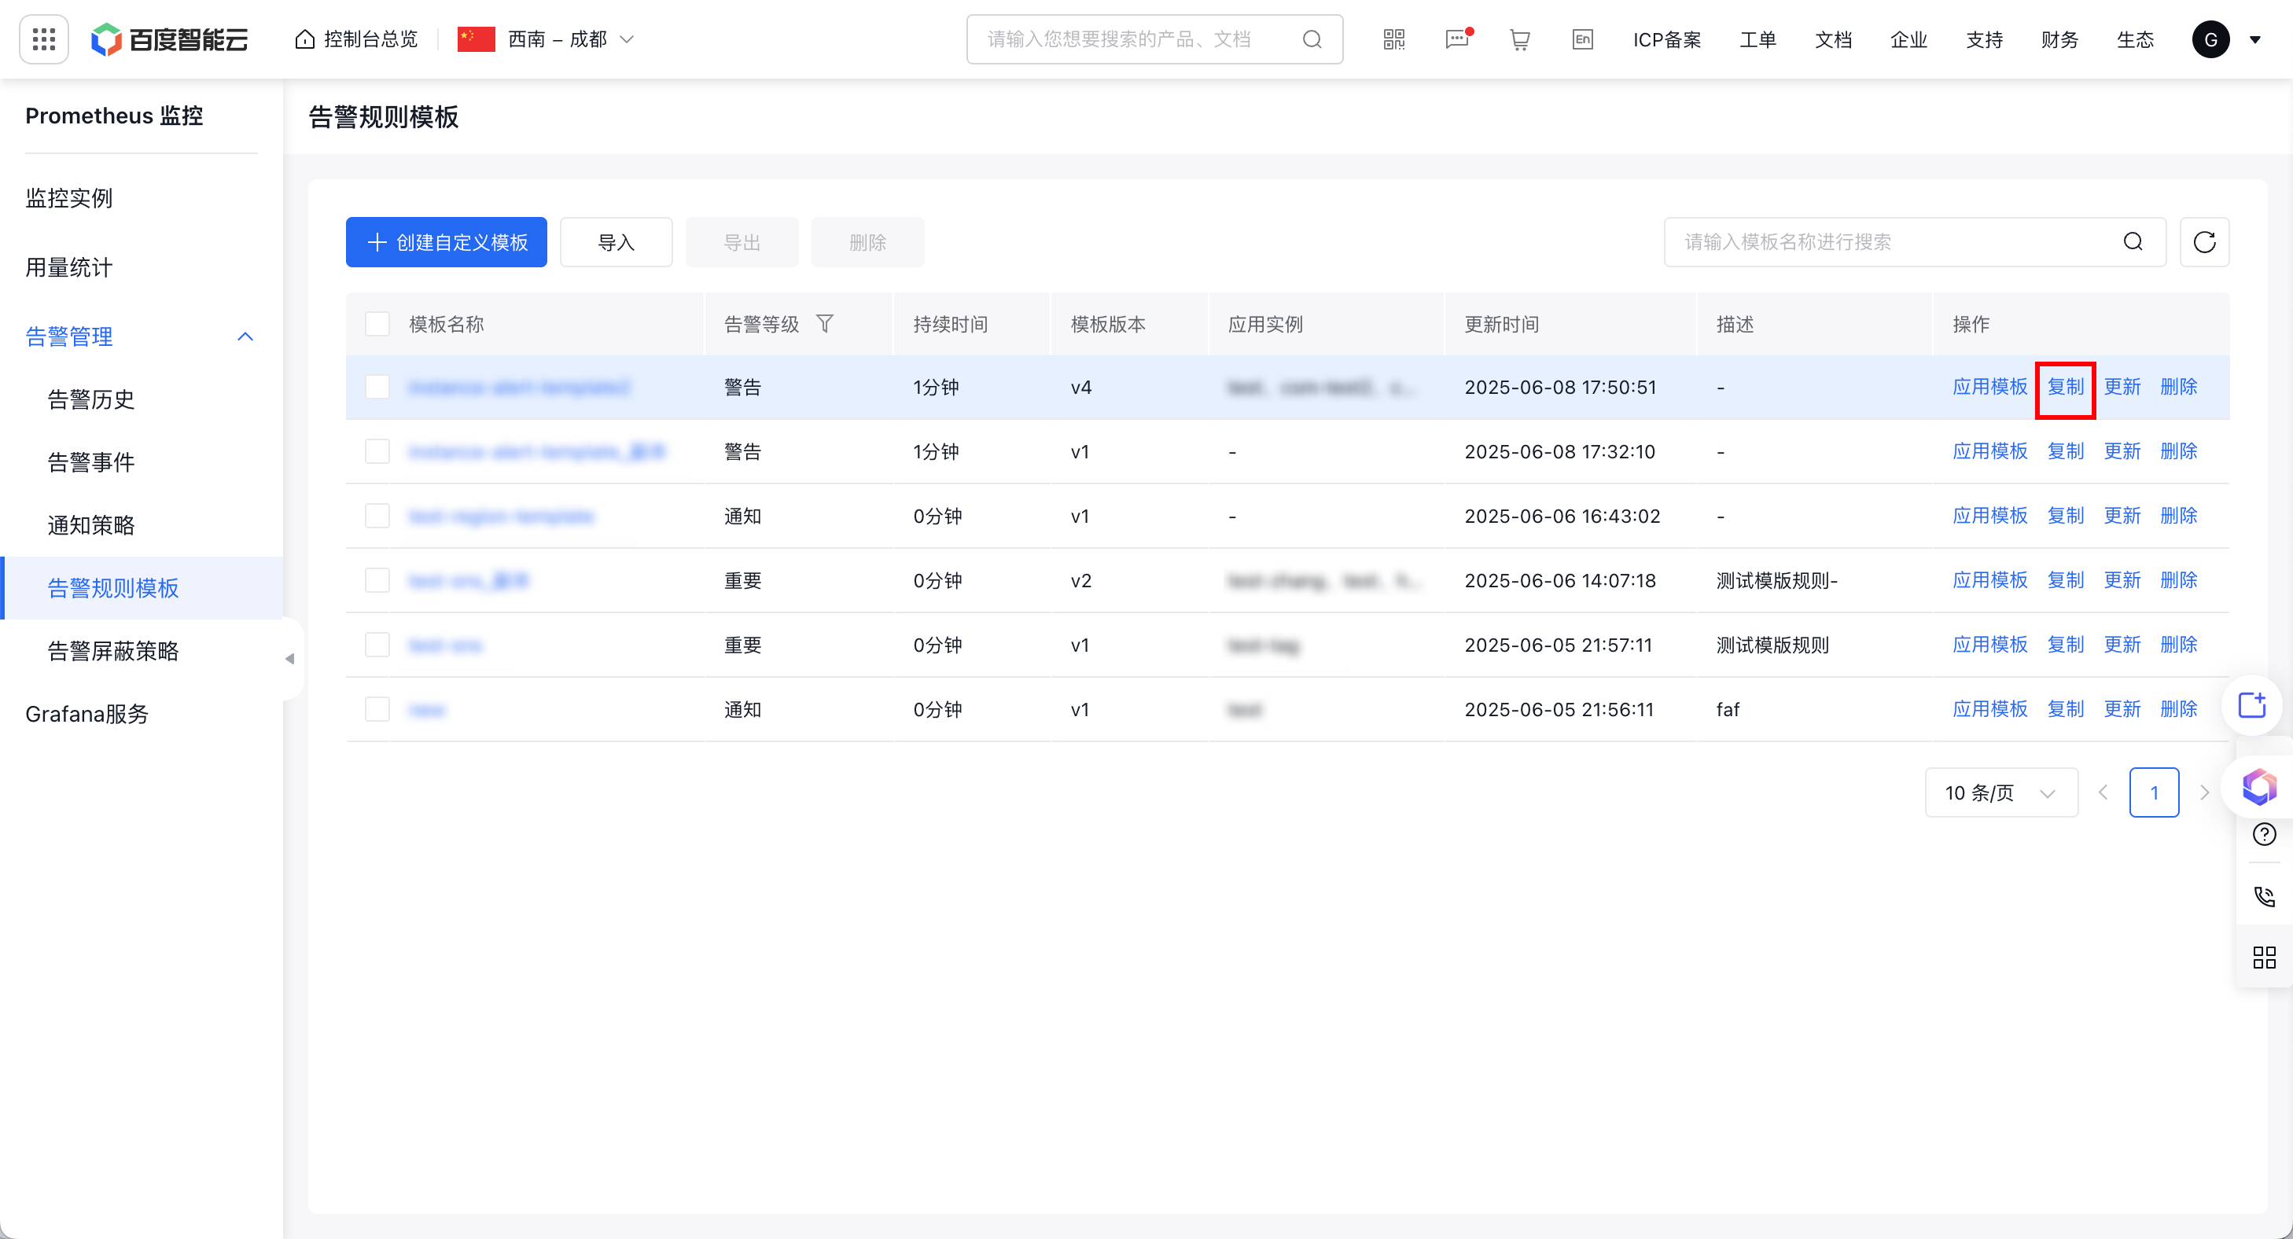
Task: Click the greyed 删除 toolbar button
Action: 867,242
